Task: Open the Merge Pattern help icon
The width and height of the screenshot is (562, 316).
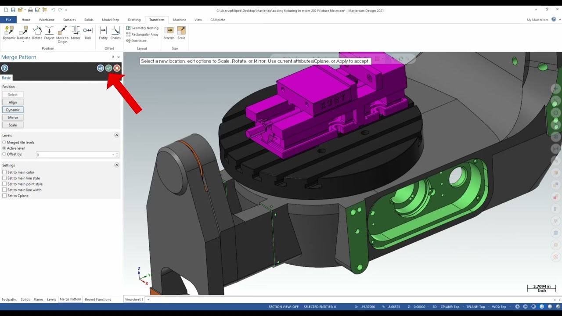Action: [4, 68]
